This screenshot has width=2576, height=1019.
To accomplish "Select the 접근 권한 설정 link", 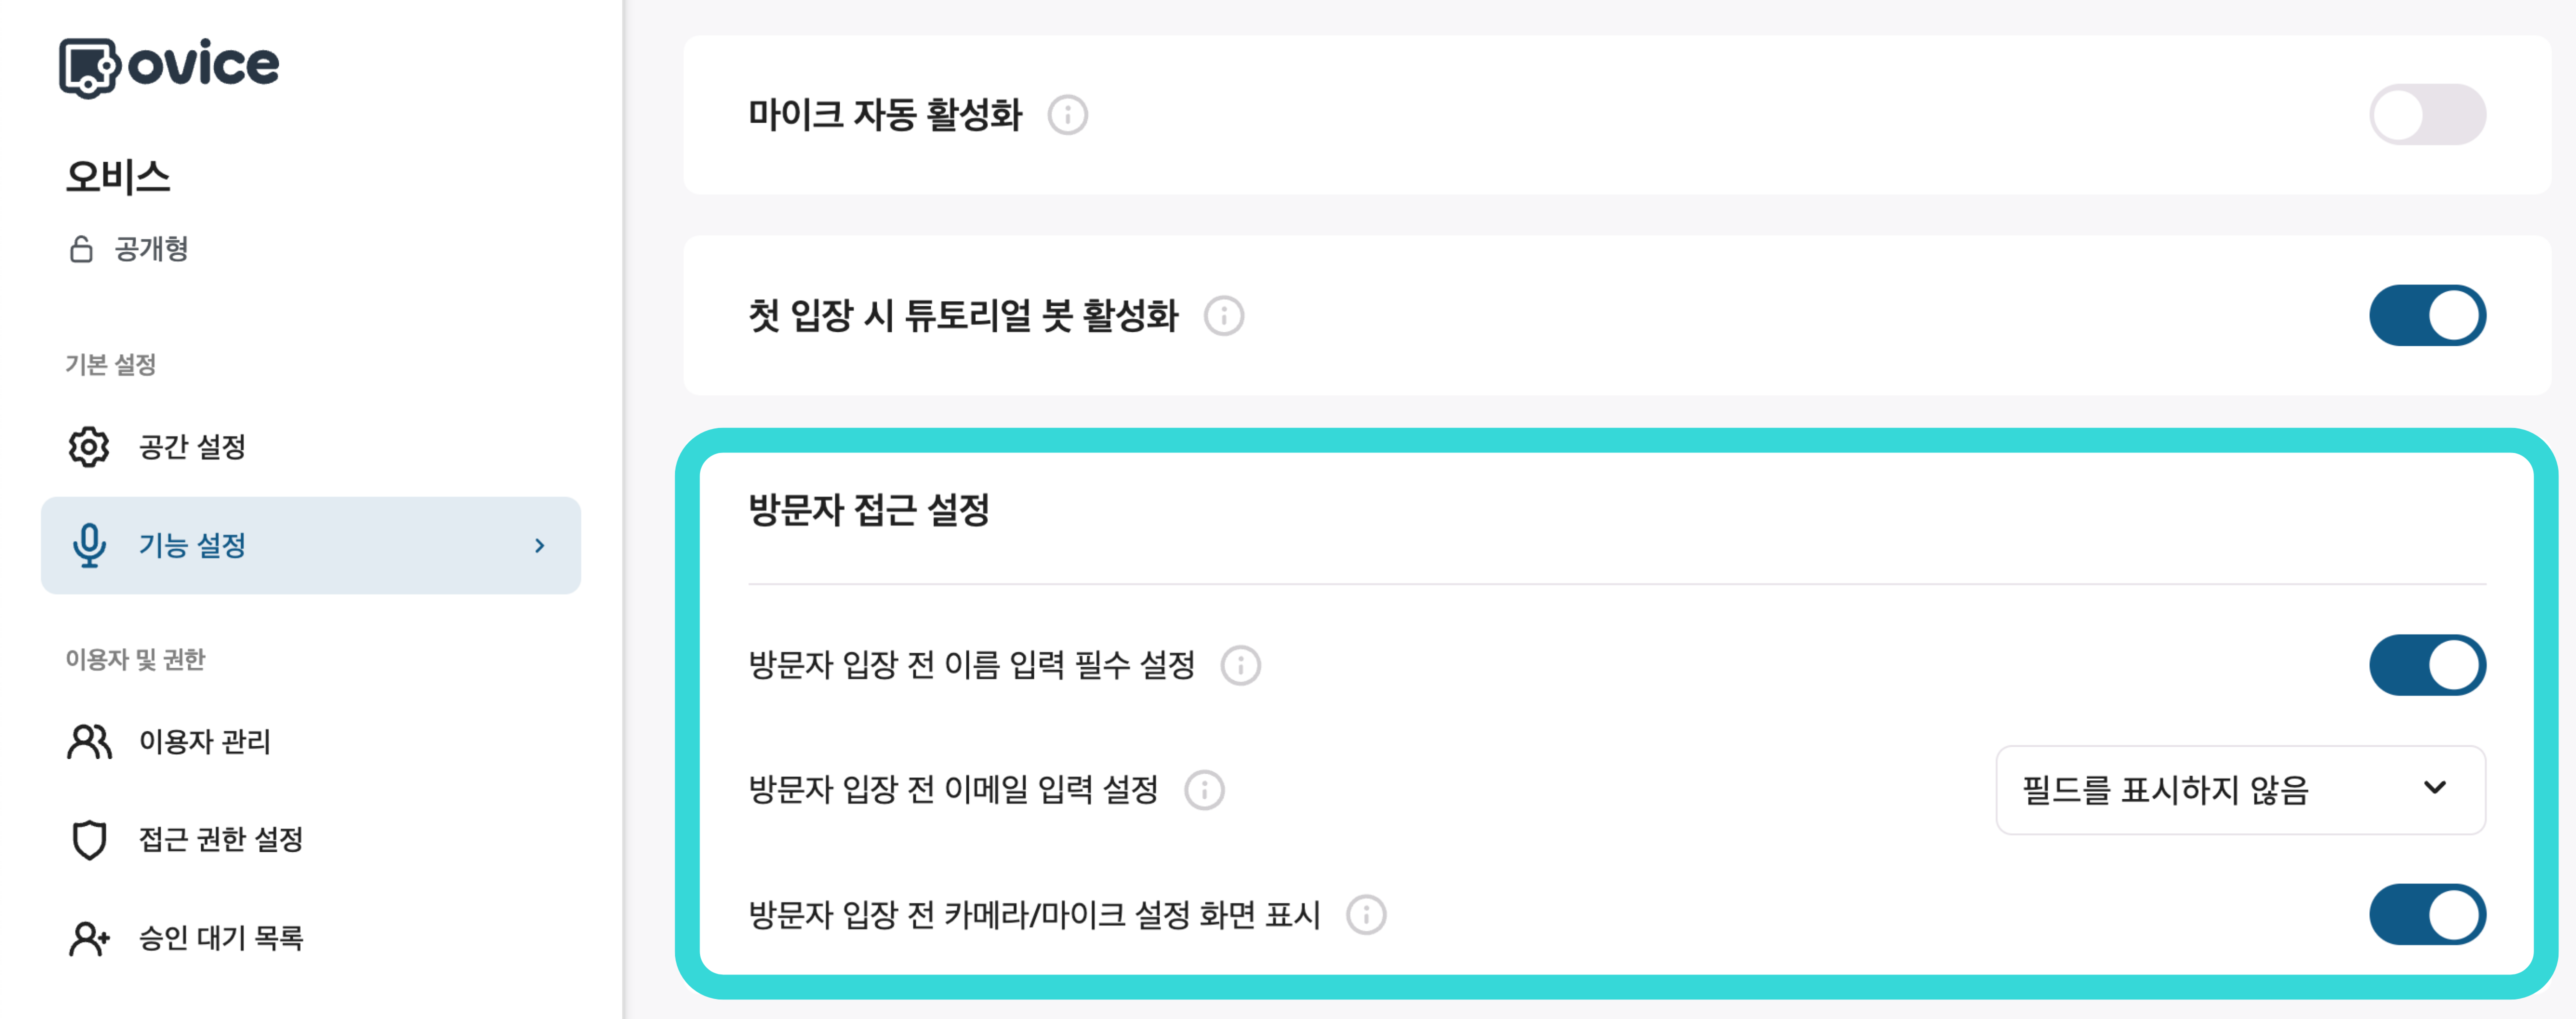I will point(222,839).
